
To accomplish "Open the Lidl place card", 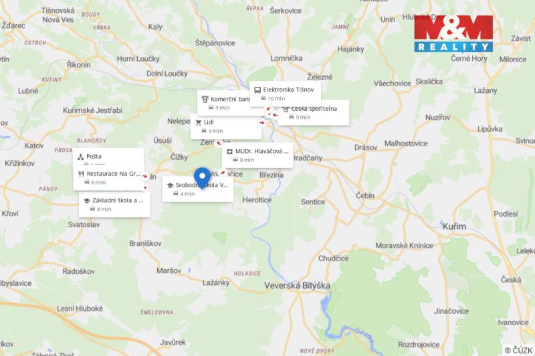I will tap(226, 126).
